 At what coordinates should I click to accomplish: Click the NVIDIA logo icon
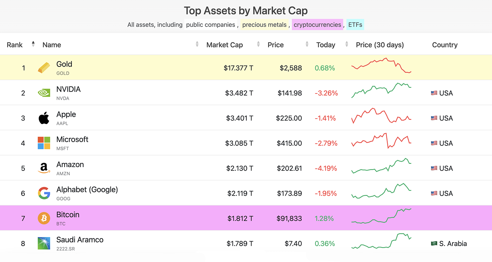pos(44,93)
